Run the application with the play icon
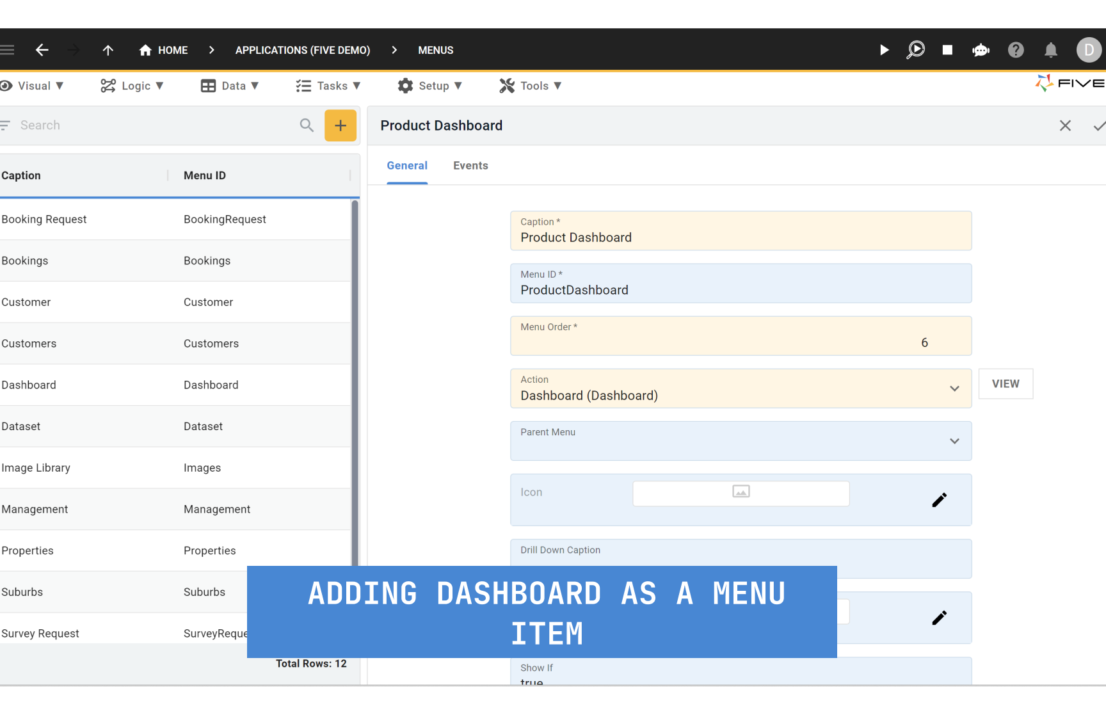 pyautogui.click(x=884, y=49)
